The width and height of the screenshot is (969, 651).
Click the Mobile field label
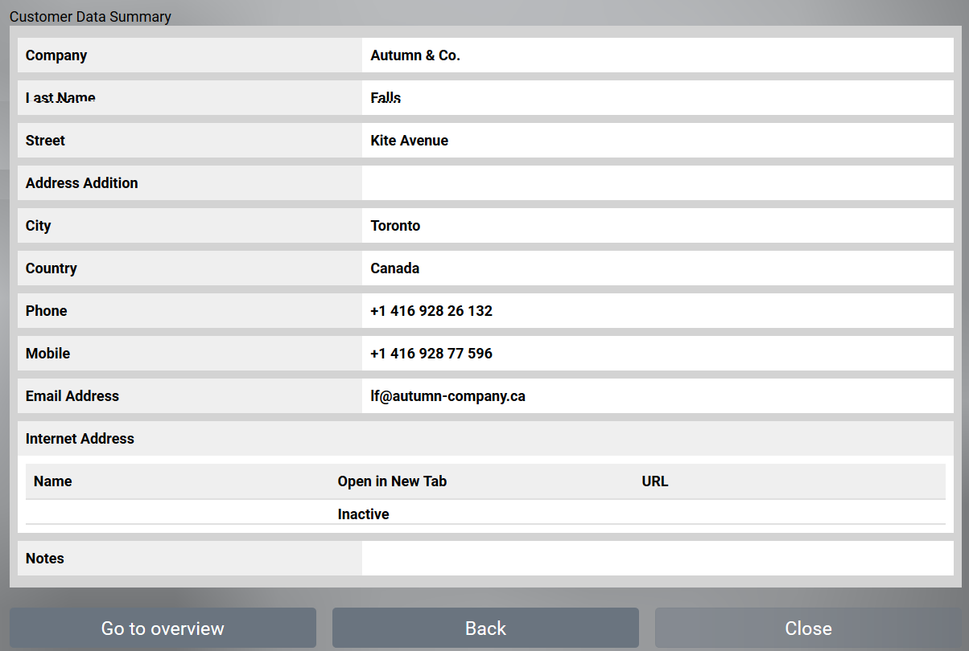pyautogui.click(x=47, y=354)
